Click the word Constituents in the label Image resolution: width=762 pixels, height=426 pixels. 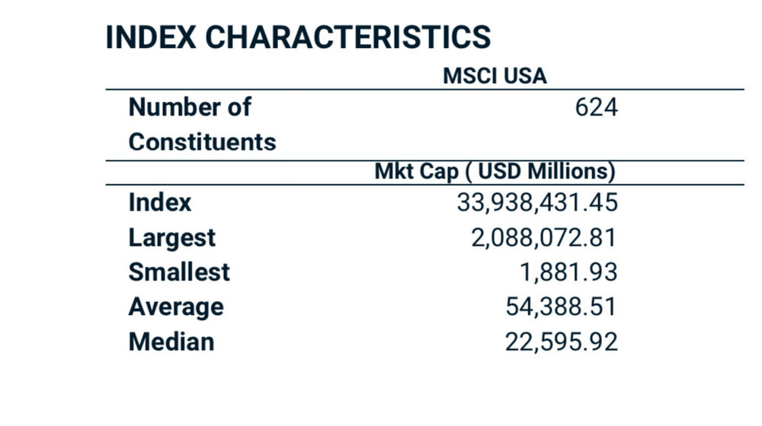point(202,142)
